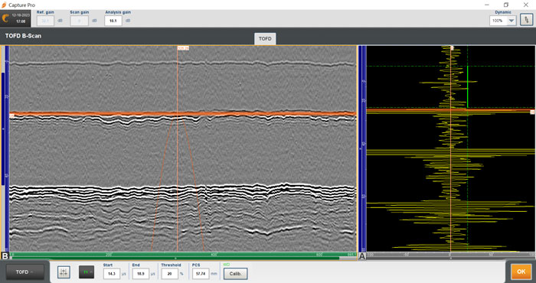The height and width of the screenshot is (283, 536).
Task: Click the Start time input field
Action: coord(112,274)
